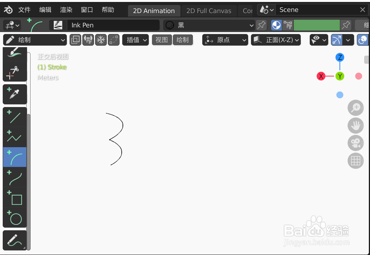Viewport: 370px width, 255px height.
Task: Click the 视图 button in the header
Action: [162, 40]
